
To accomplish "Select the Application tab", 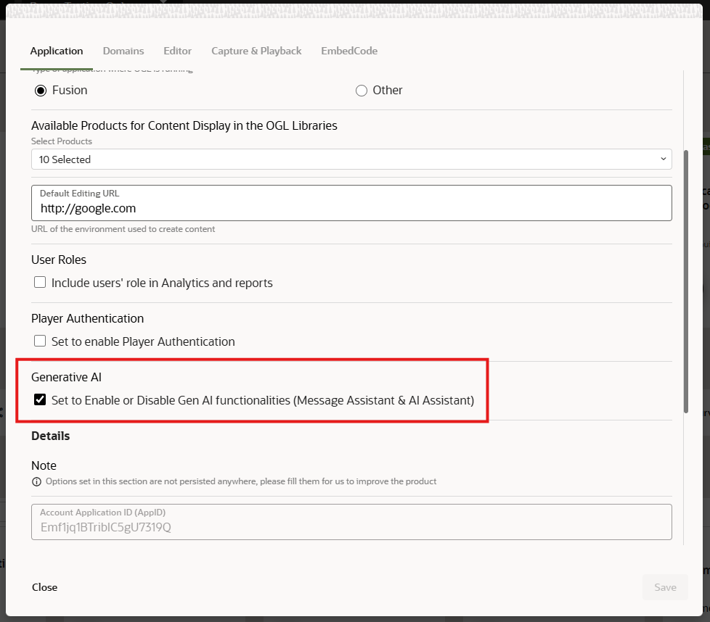I will pyautogui.click(x=57, y=51).
